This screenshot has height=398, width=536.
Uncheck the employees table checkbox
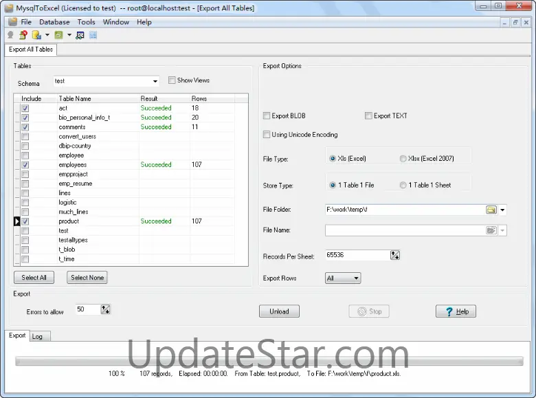pyautogui.click(x=25, y=165)
